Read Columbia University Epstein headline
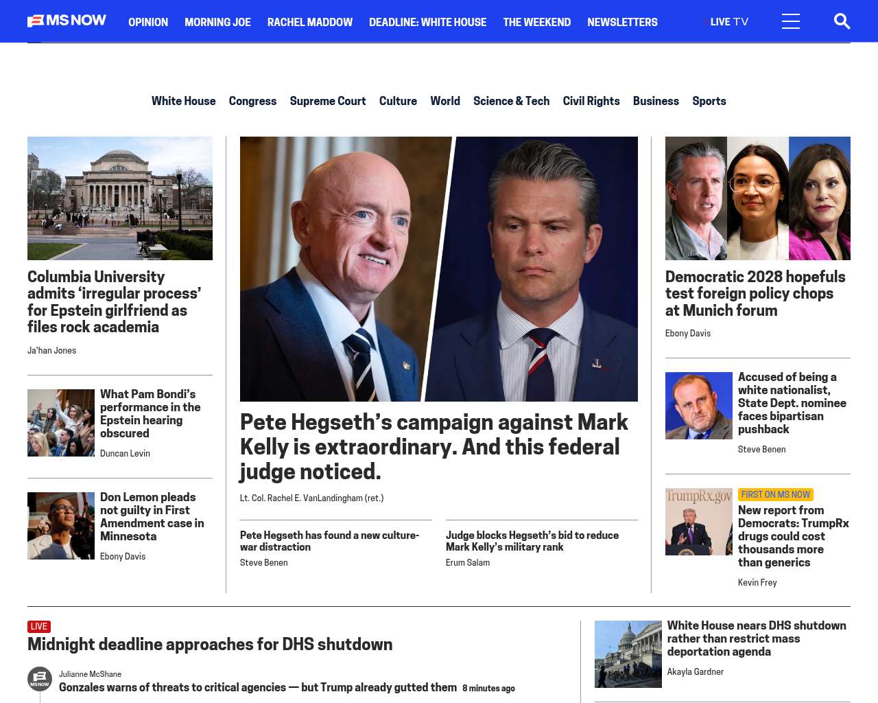The height and width of the screenshot is (703, 878). coord(115,302)
